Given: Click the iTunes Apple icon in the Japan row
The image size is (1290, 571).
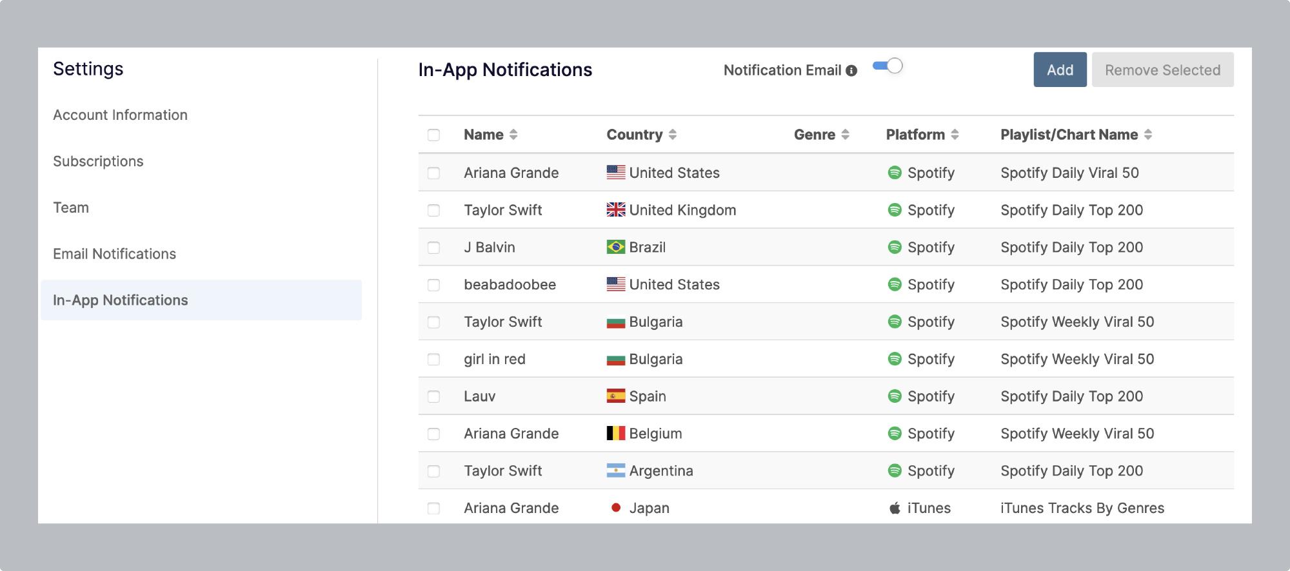Looking at the screenshot, I should [895, 508].
